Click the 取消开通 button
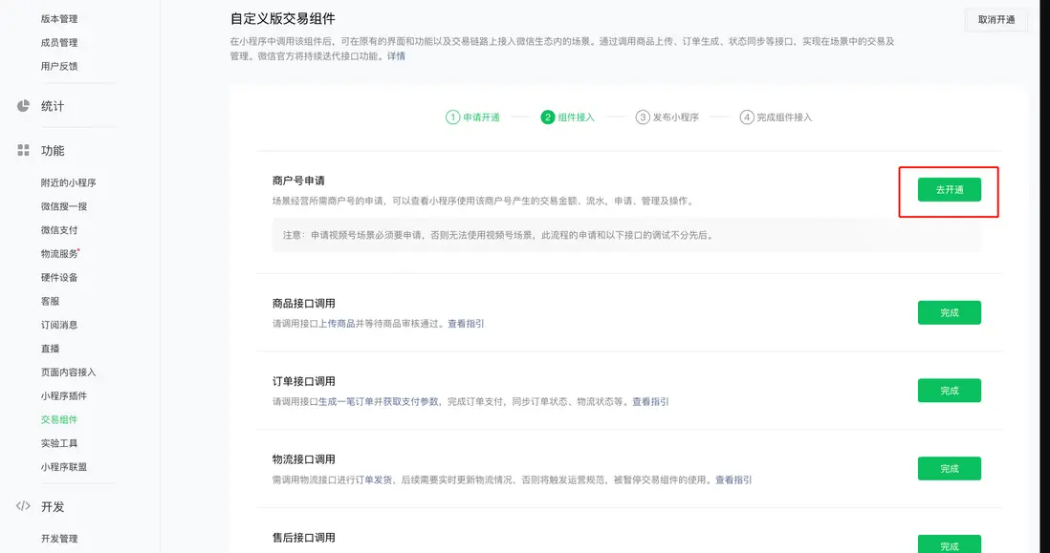The width and height of the screenshot is (1050, 553). click(x=995, y=19)
